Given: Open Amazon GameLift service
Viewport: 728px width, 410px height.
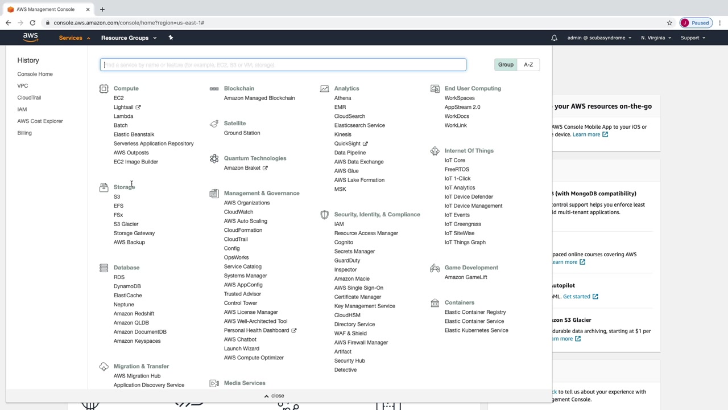Looking at the screenshot, I should 465,277.
